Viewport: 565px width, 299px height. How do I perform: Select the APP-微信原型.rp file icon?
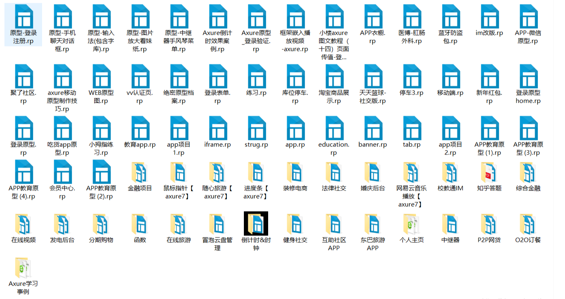(529, 16)
